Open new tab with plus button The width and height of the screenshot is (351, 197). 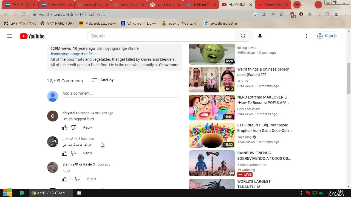click(x=297, y=5)
